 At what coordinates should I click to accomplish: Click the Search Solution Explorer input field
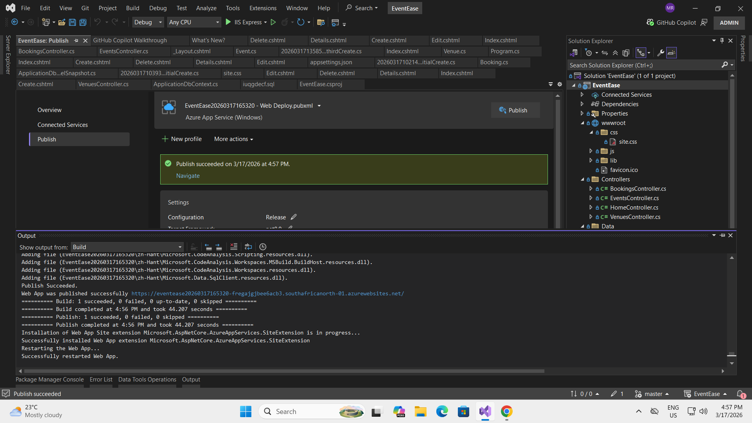642,65
